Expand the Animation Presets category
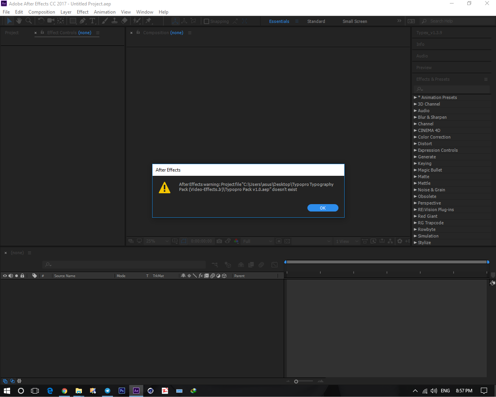The image size is (496, 397). (x=415, y=97)
